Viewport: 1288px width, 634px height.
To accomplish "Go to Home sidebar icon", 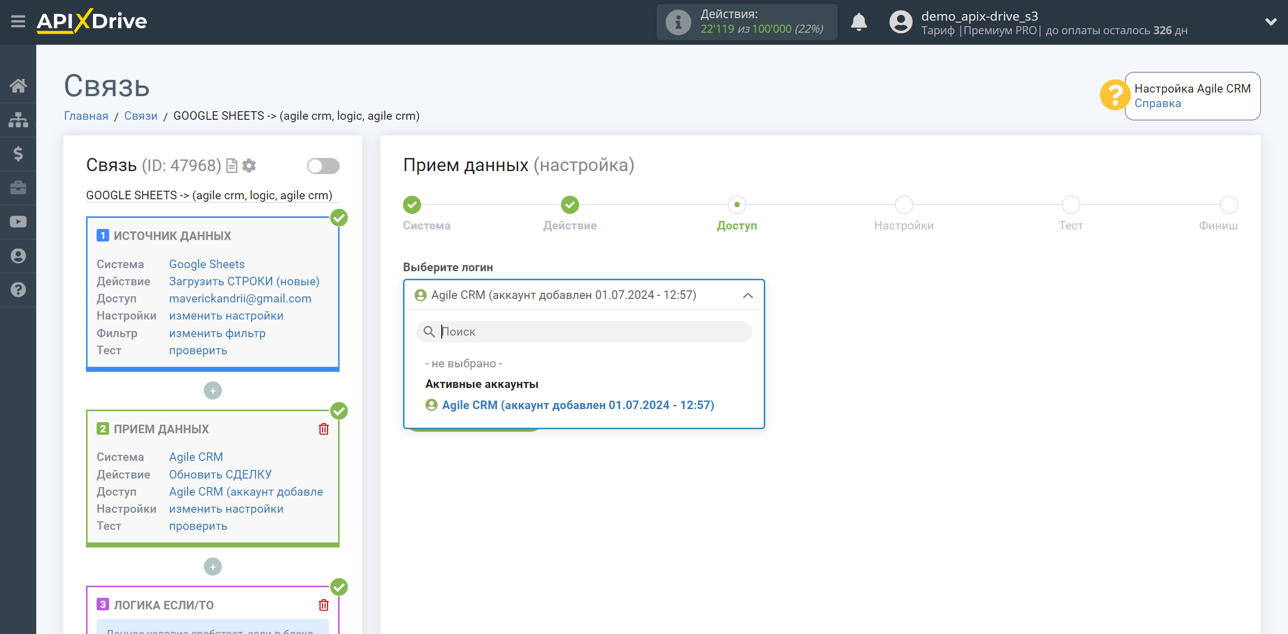I will point(18,86).
